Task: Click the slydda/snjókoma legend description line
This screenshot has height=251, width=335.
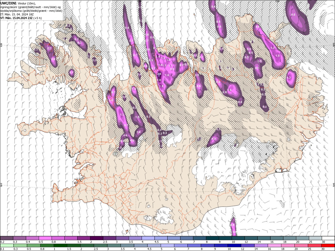Action: pos(31,11)
